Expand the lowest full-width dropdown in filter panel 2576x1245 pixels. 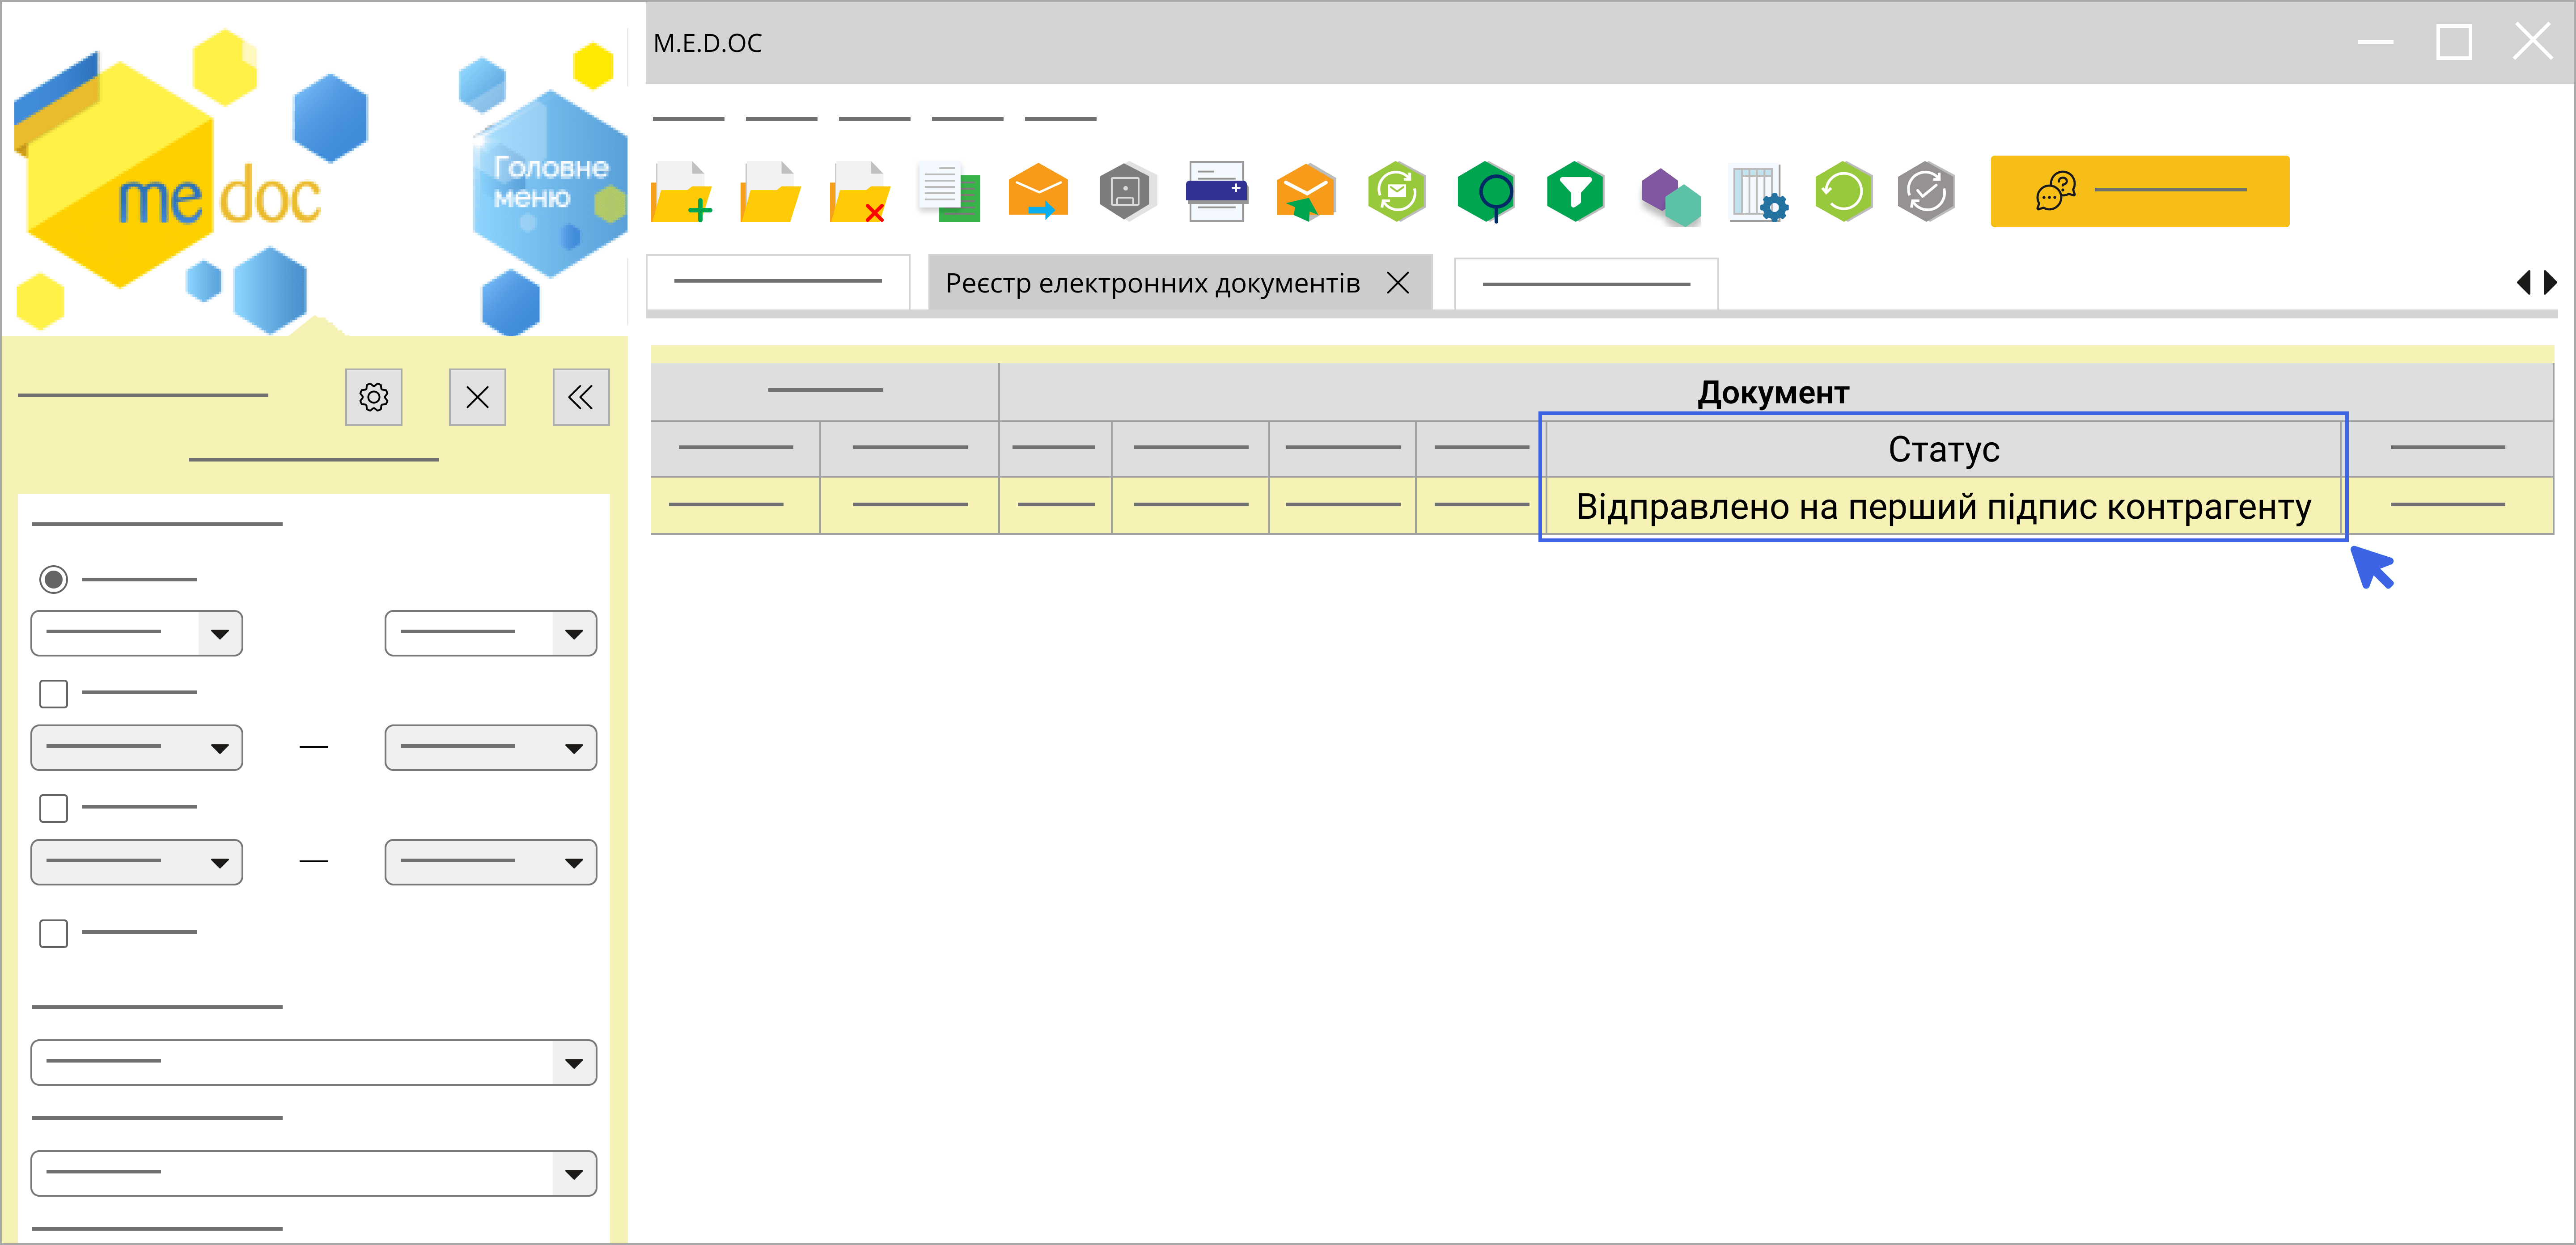pos(314,1173)
